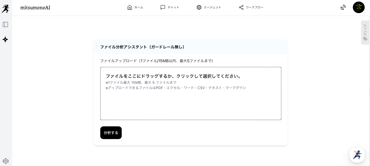
Task: Click the sparkle star sidebar icon
Action: (5, 39)
